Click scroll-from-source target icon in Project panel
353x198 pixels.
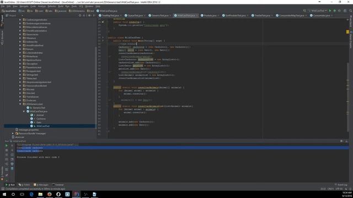pos(79,15)
